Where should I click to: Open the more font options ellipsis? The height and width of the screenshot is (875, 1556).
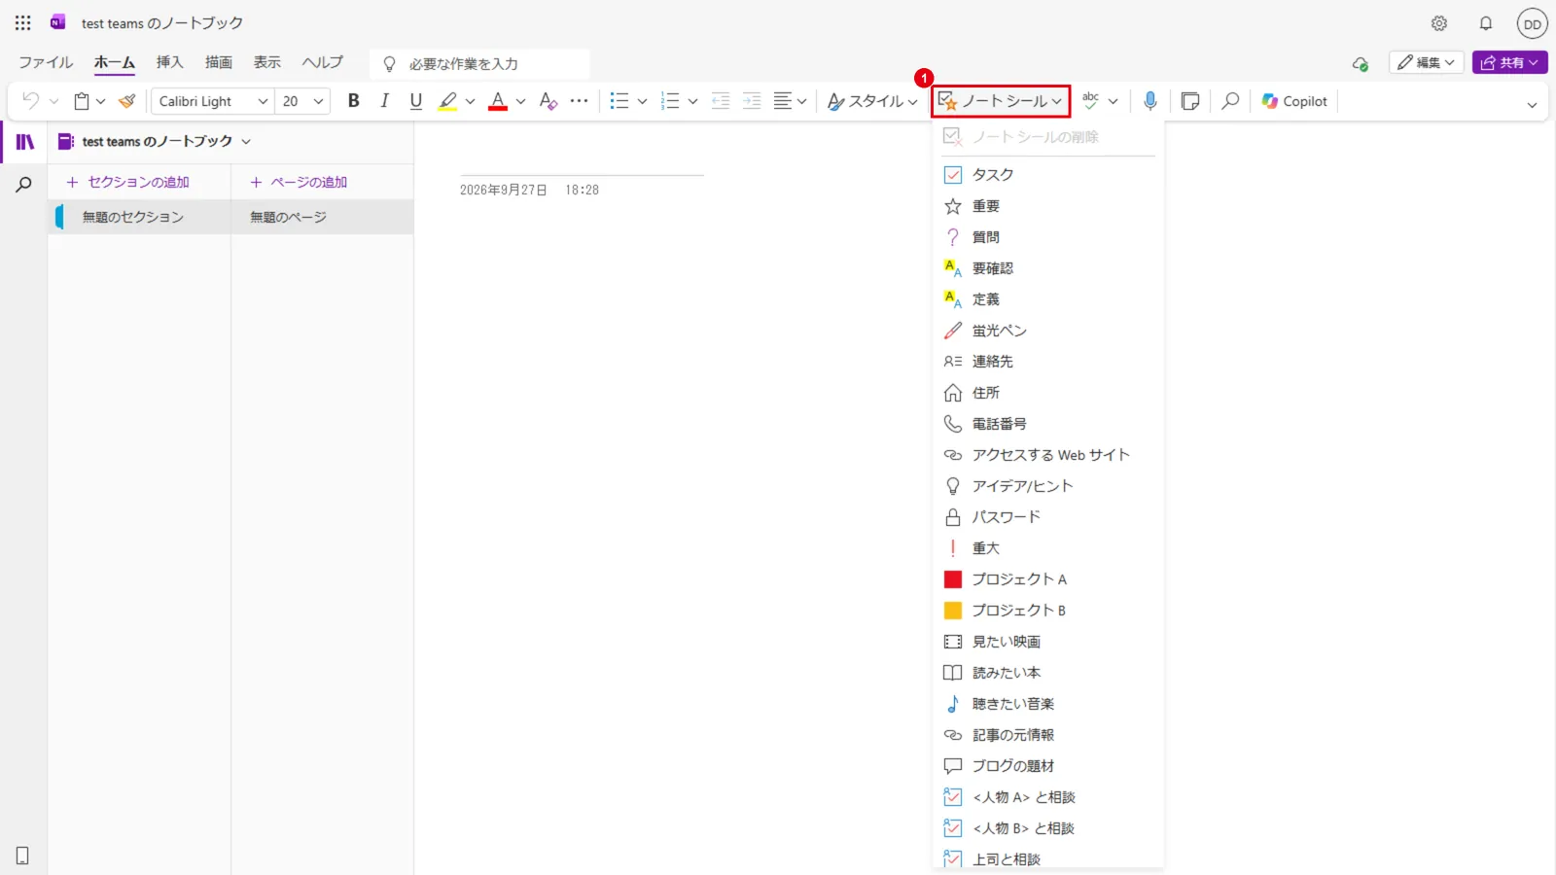tap(580, 101)
